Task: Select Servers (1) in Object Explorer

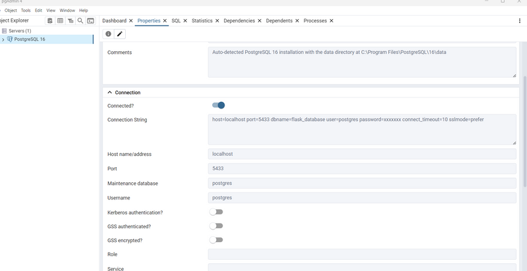Action: tap(20, 31)
